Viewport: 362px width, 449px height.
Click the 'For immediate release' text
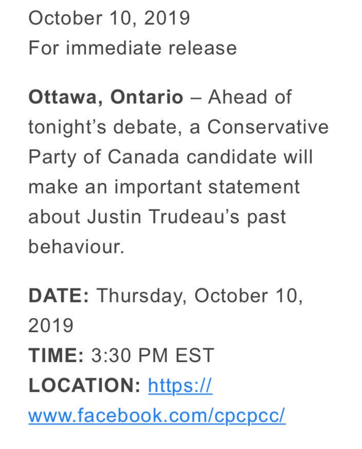click(133, 48)
